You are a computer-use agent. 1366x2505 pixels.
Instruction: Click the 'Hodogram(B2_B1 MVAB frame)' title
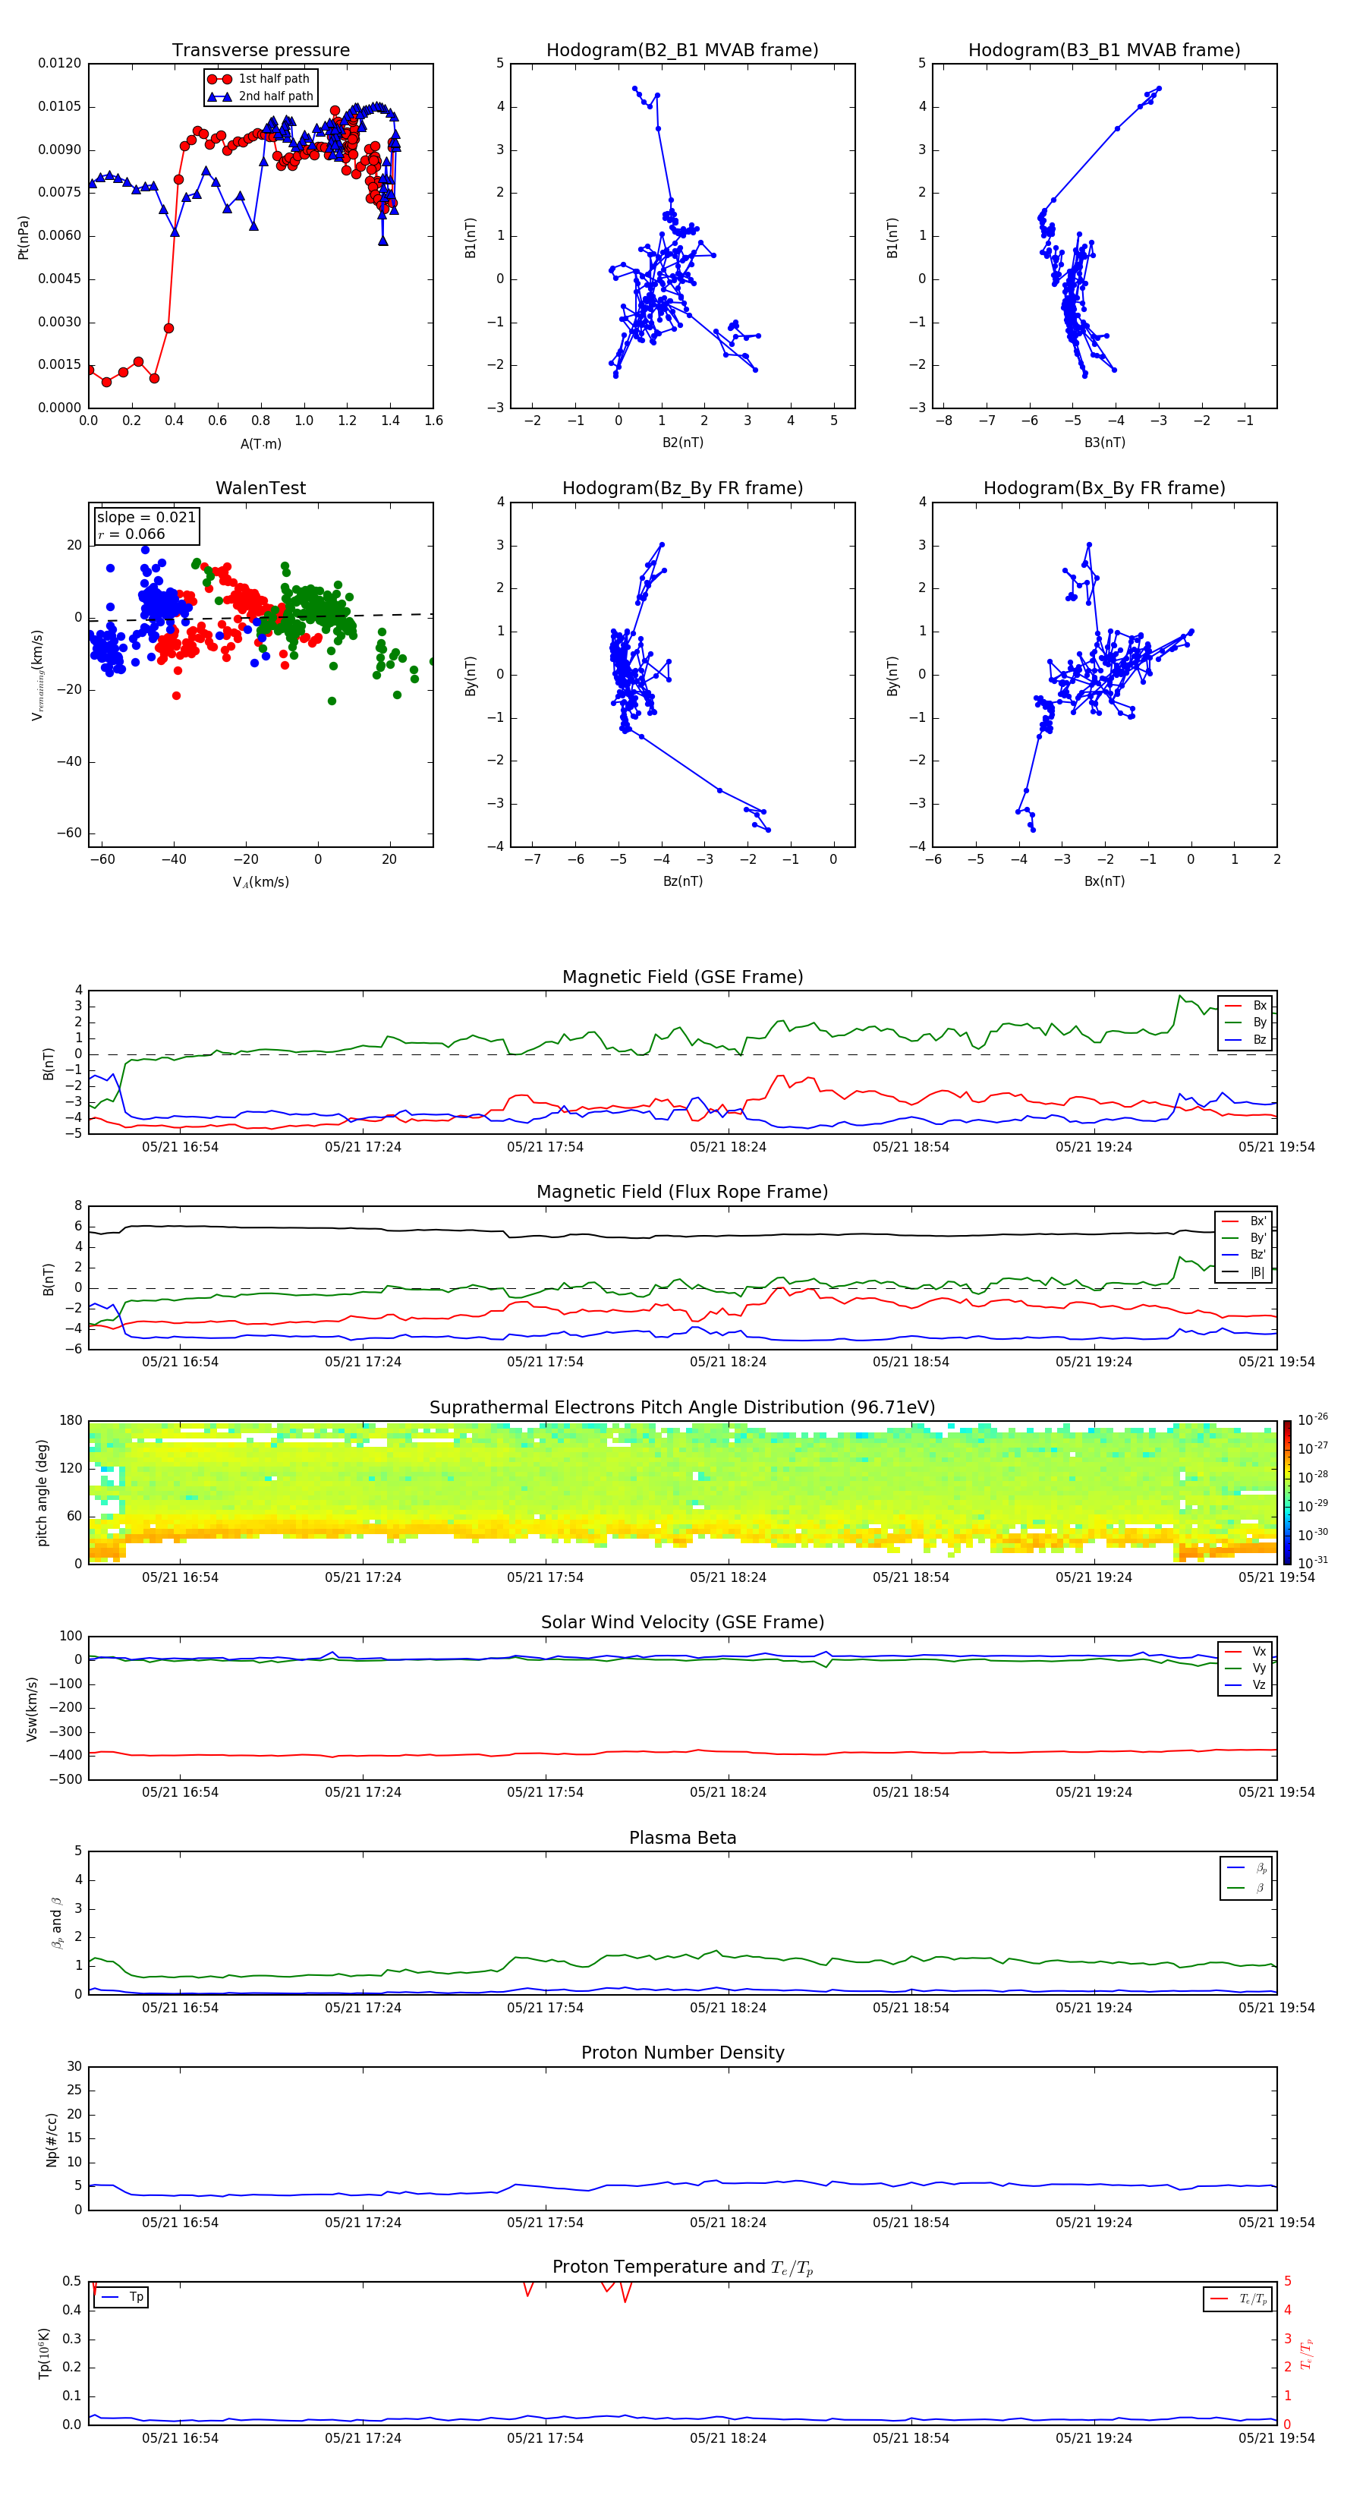pyautogui.click(x=682, y=49)
